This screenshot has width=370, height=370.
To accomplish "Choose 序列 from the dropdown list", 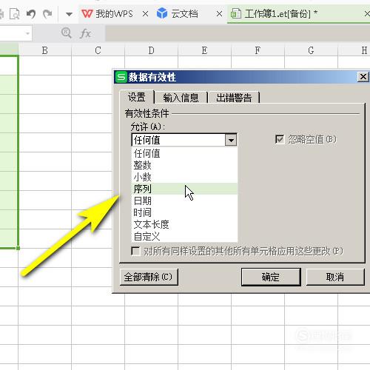I will [x=184, y=189].
